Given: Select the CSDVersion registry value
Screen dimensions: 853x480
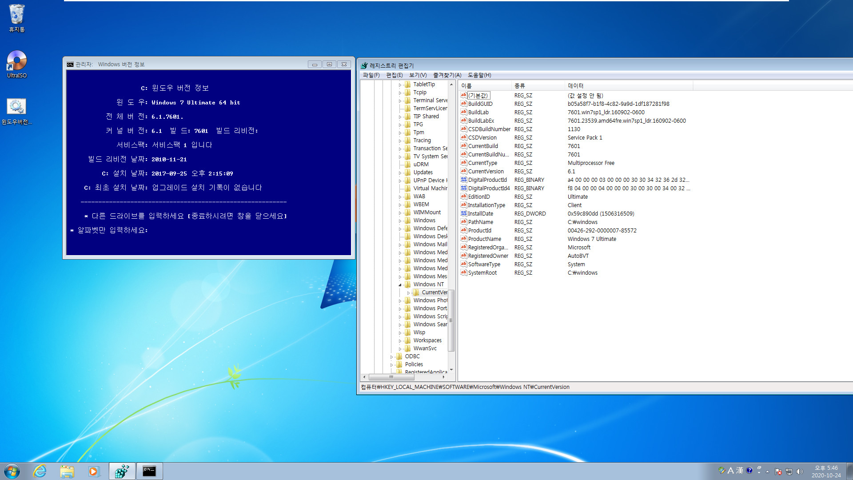Looking at the screenshot, I should (482, 138).
